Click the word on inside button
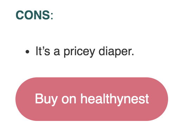 click(69, 100)
